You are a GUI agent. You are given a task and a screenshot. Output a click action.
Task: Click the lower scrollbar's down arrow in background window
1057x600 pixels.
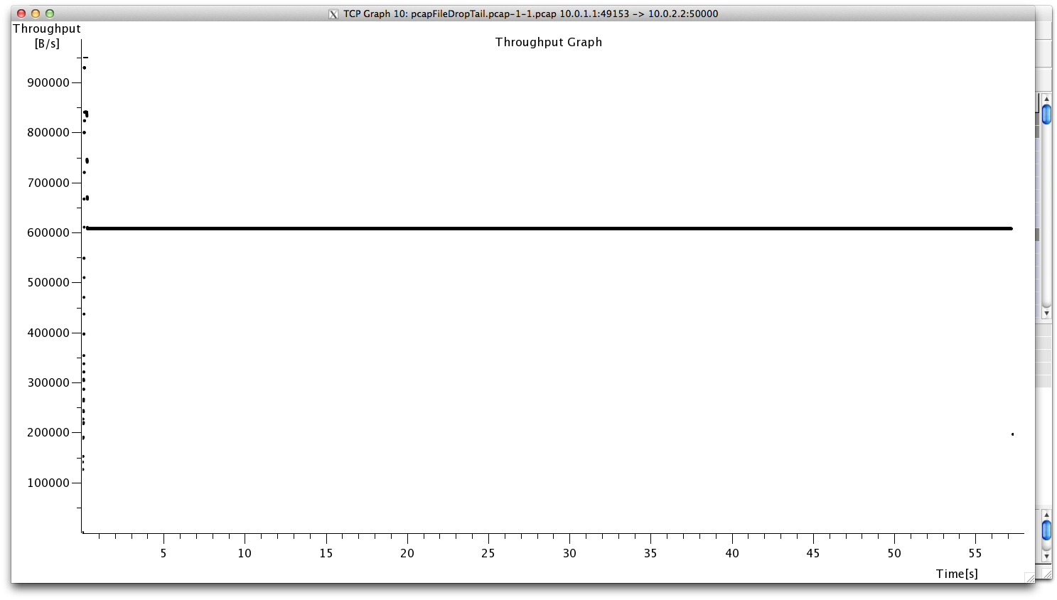coord(1046,557)
